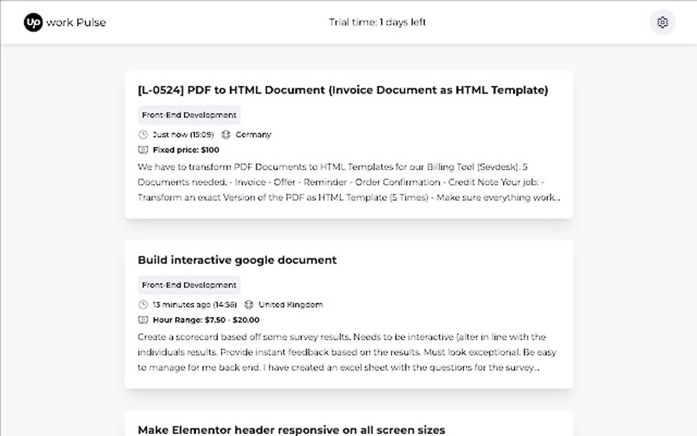The width and height of the screenshot is (697, 436).
Task: Click the price icon beside Fixed price $100
Action: click(142, 150)
